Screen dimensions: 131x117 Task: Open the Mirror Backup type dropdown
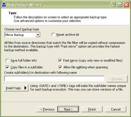[38, 35]
